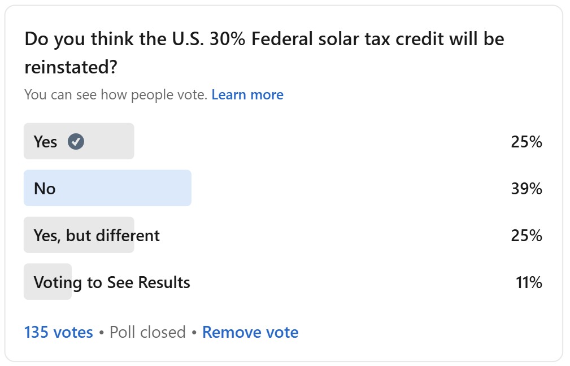View the 135 votes list
This screenshot has width=570, height=366.
click(x=58, y=332)
